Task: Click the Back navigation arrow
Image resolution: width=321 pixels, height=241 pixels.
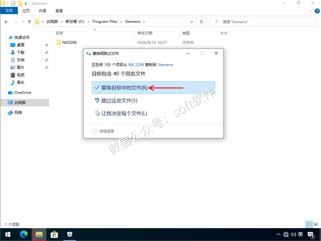Action: tap(6, 22)
